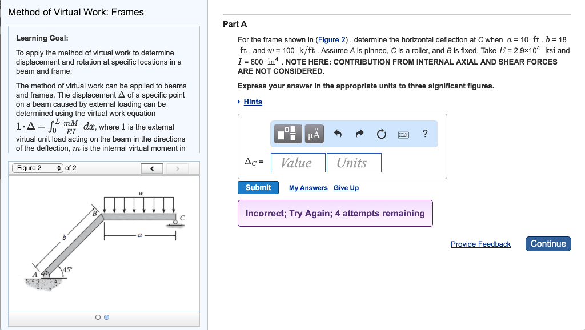
Task: Select the first figure radio dot
Action: pos(98,317)
